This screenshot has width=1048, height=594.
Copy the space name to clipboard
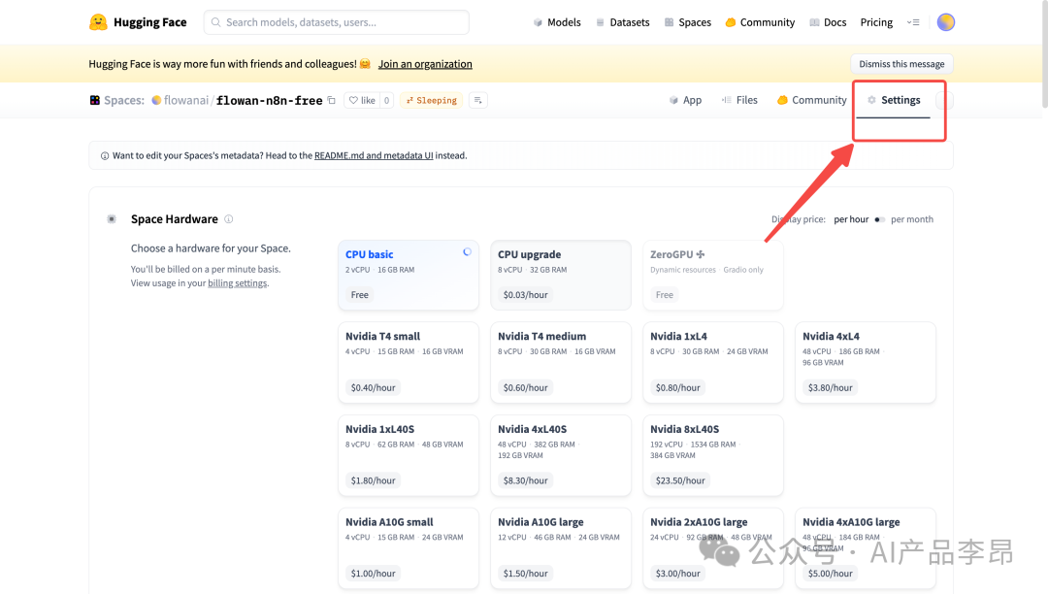pyautogui.click(x=331, y=100)
